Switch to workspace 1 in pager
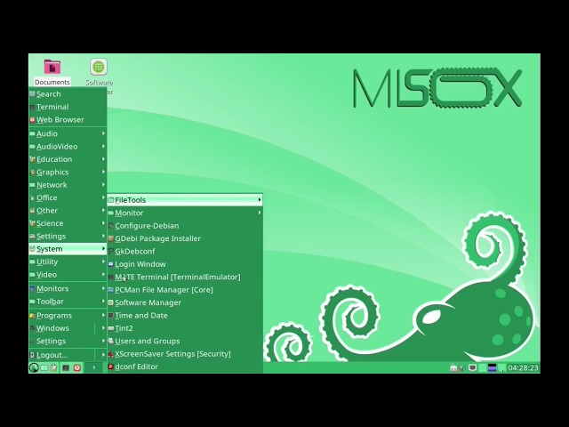This screenshot has width=569, height=427. click(93, 367)
